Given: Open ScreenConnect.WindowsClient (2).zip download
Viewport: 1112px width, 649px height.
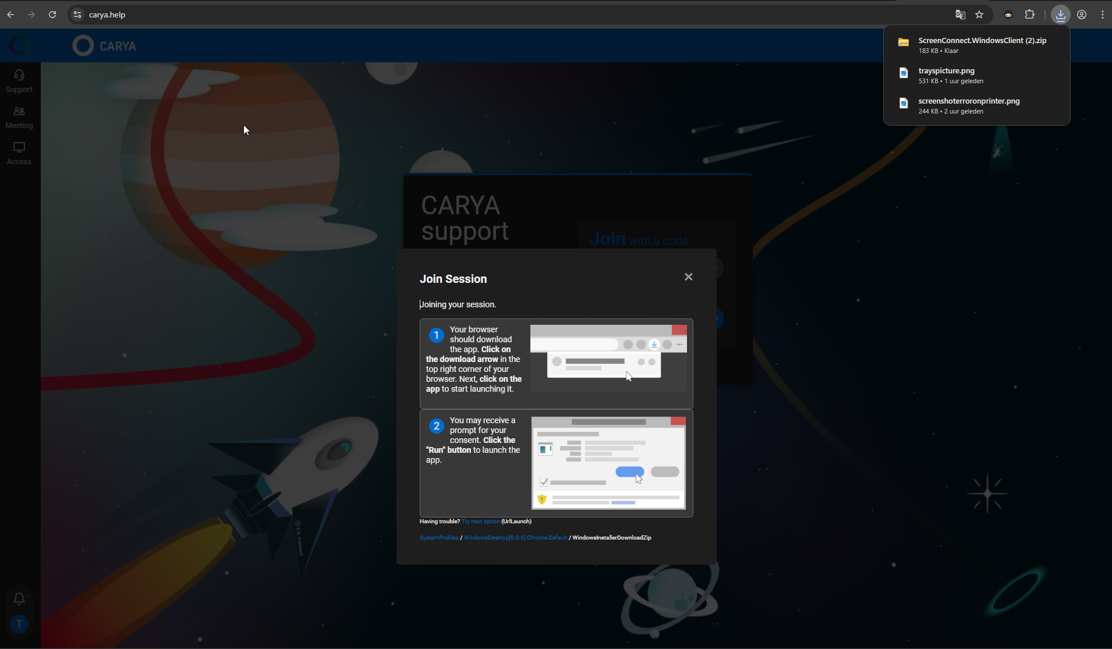Looking at the screenshot, I should point(977,45).
